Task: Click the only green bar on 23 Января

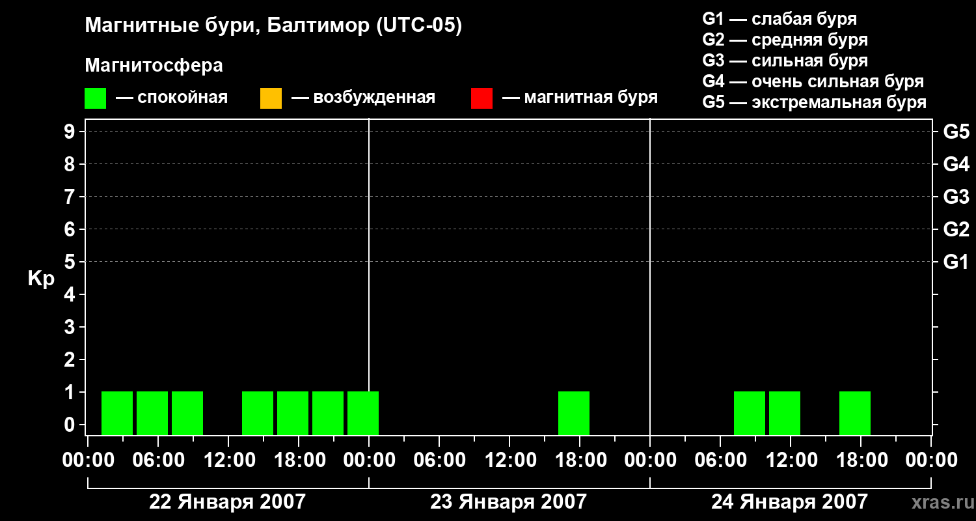Action: (574, 413)
